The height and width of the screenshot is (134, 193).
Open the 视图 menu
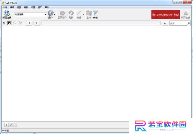(19, 7)
